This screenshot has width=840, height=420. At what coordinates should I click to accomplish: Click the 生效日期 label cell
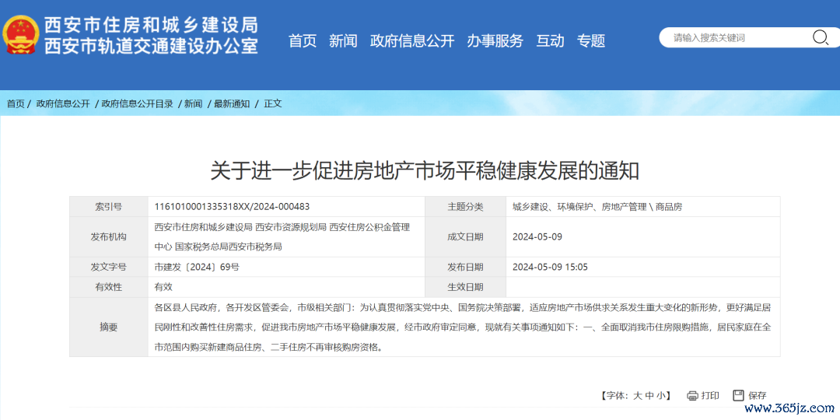pyautogui.click(x=466, y=287)
